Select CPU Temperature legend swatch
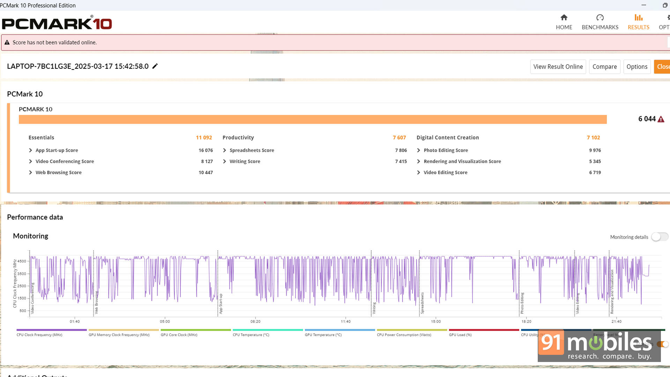This screenshot has height=377, width=670. pos(268,330)
